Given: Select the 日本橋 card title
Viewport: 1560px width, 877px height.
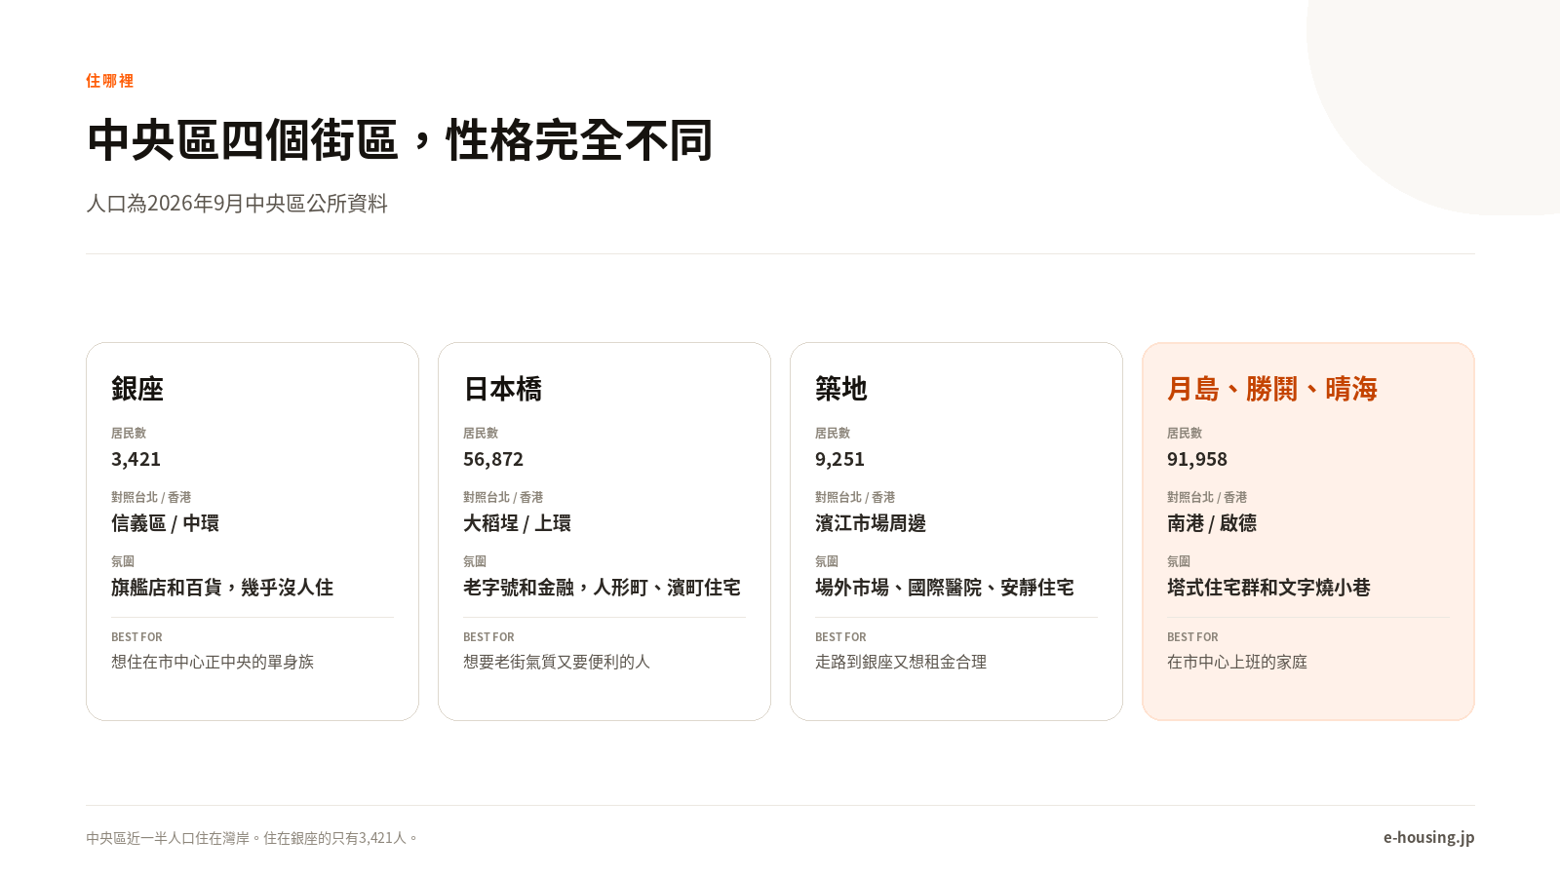Looking at the screenshot, I should coord(502,389).
